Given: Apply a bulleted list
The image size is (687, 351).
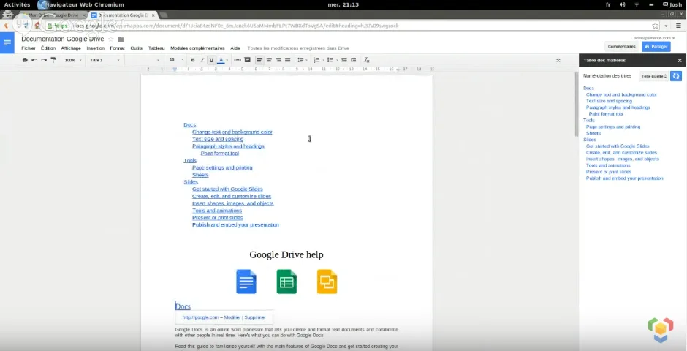Looking at the screenshot, I should coord(330,60).
